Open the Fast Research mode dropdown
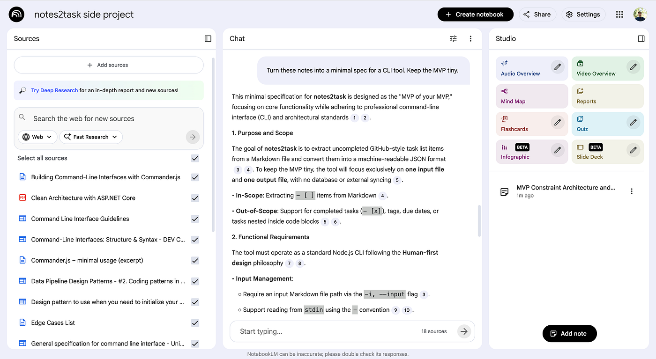 [91, 137]
